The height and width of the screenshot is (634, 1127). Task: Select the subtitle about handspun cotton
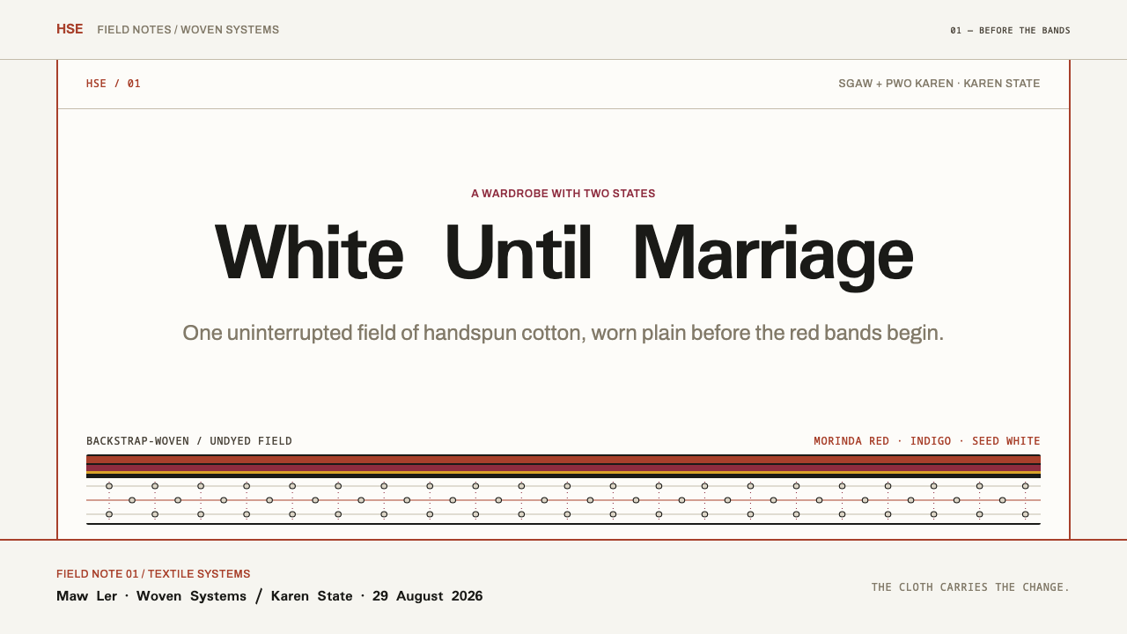point(563,333)
